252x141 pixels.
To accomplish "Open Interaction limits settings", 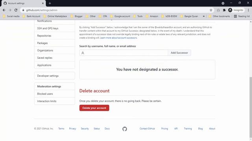I will tap(55, 101).
